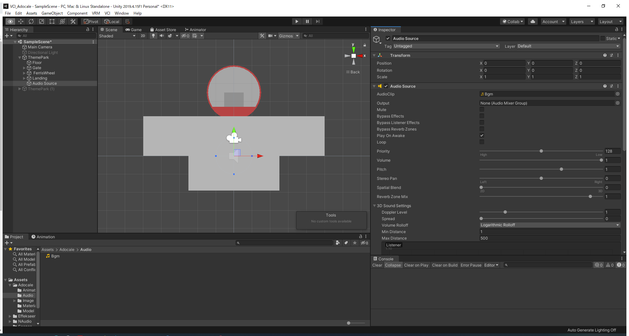629x336 pixels.
Task: Uncheck Play On Awake
Action: (482, 136)
